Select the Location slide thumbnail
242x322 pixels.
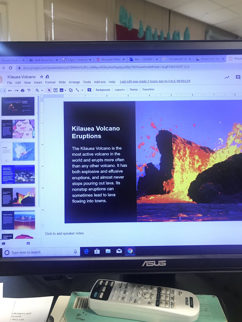coord(18,152)
